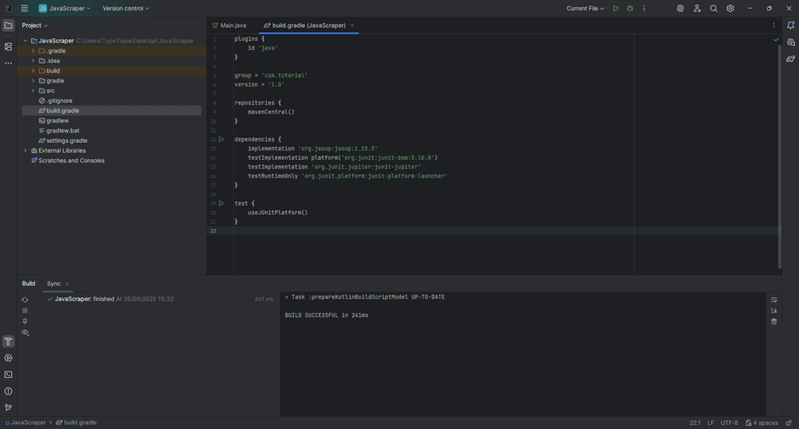The width and height of the screenshot is (799, 429).
Task: Open the Terminal tool window
Action: point(8,375)
